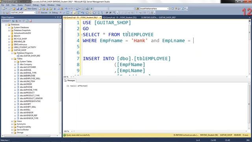Select the dbo.tblCUSTOMER table
252x142 pixels.
click(x=28, y=67)
